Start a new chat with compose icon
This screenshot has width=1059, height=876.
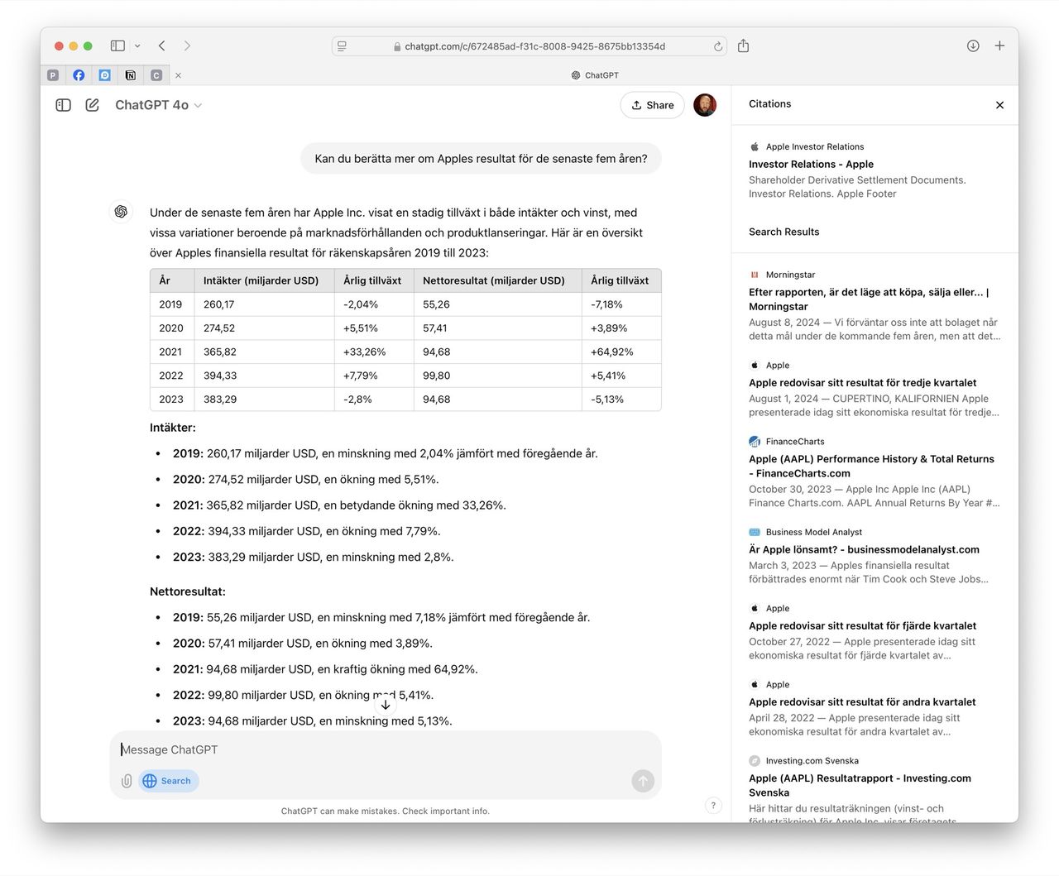[92, 105]
